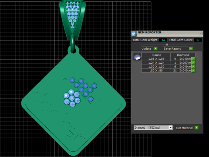Click the 0.049tw weight cell
The width and height of the screenshot is (209, 157).
[x=185, y=67]
